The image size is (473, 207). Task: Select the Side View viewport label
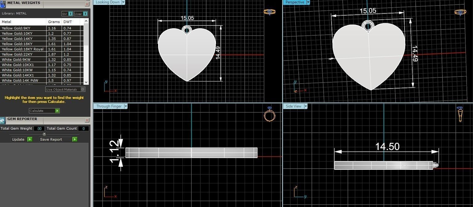click(x=294, y=106)
